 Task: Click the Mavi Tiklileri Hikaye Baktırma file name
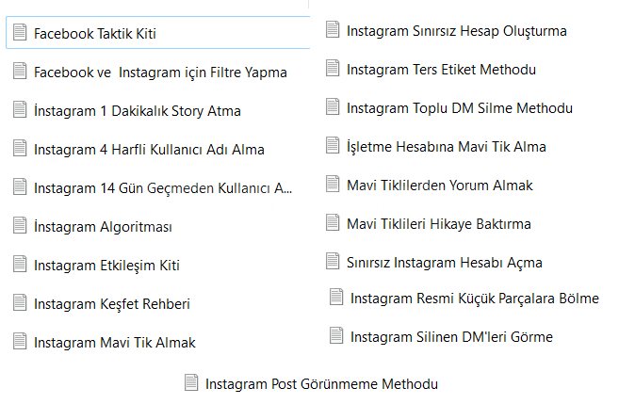tap(438, 223)
